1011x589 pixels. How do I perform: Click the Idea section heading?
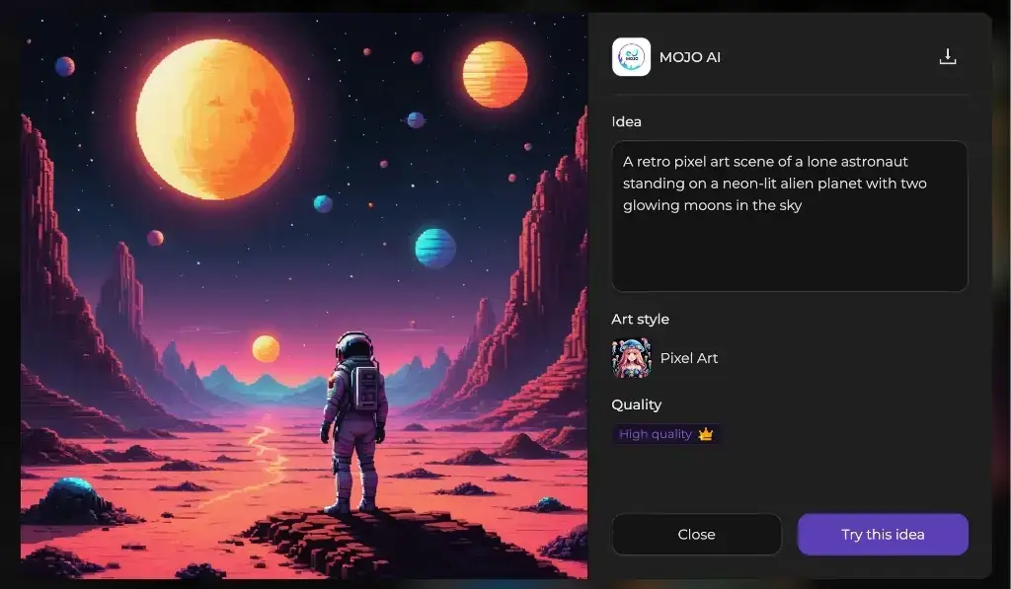626,121
